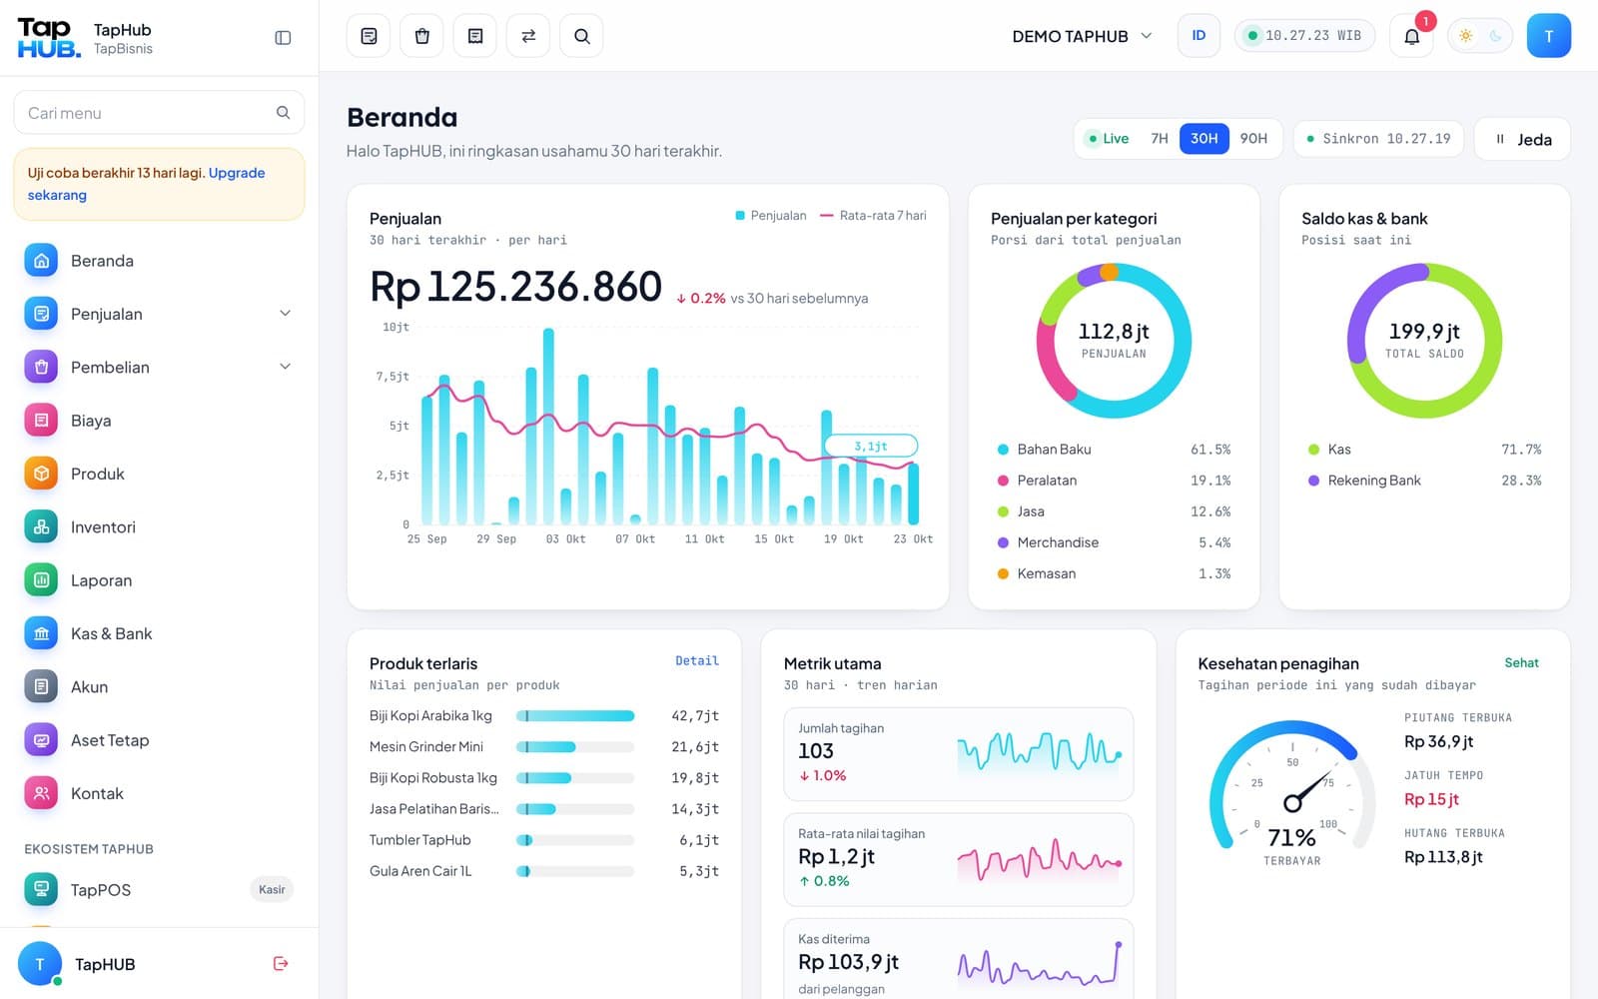Open Produk in the sidebar

click(x=160, y=474)
